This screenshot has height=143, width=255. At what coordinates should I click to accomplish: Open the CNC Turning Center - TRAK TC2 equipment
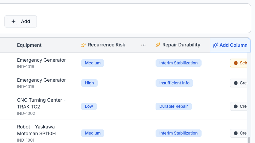pos(41,103)
